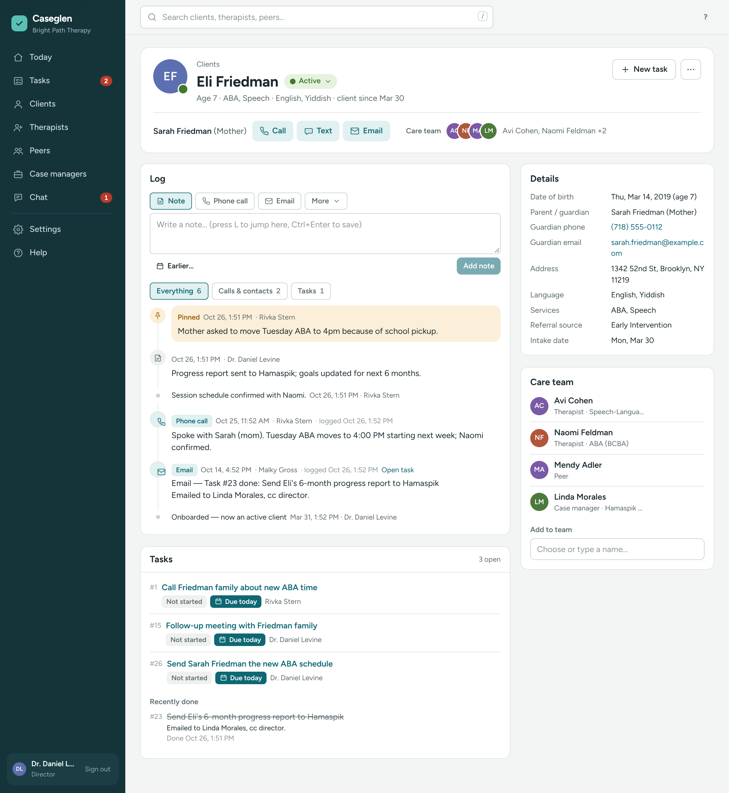Open task Call Friedman family about new ABA time

coord(239,587)
